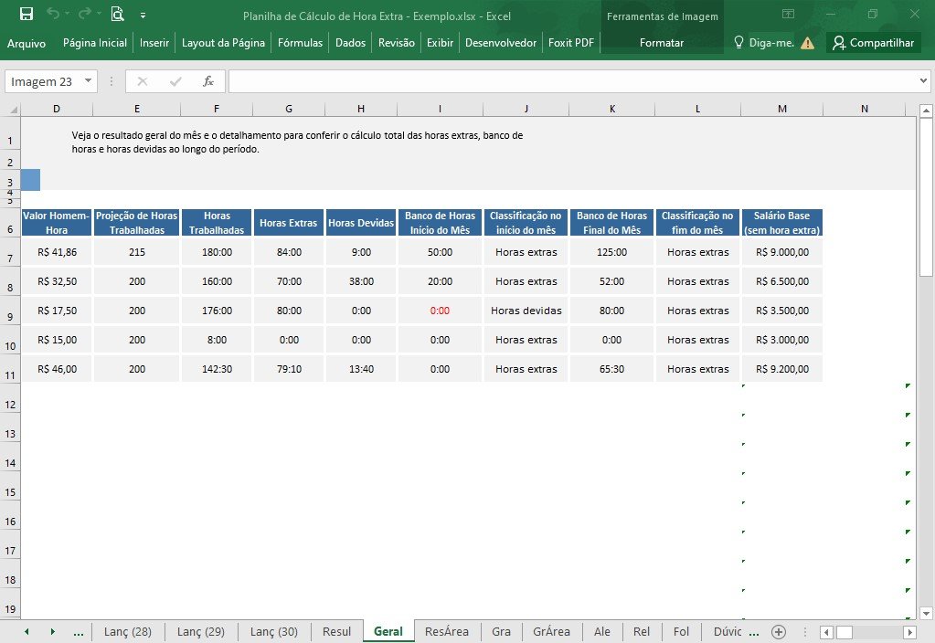Expand the Name Box dropdown for Imagem 23
Screen dimensions: 935x643
tap(88, 80)
